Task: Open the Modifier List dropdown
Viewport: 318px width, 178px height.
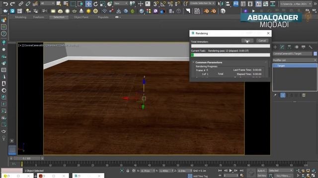Action: [x=295, y=60]
